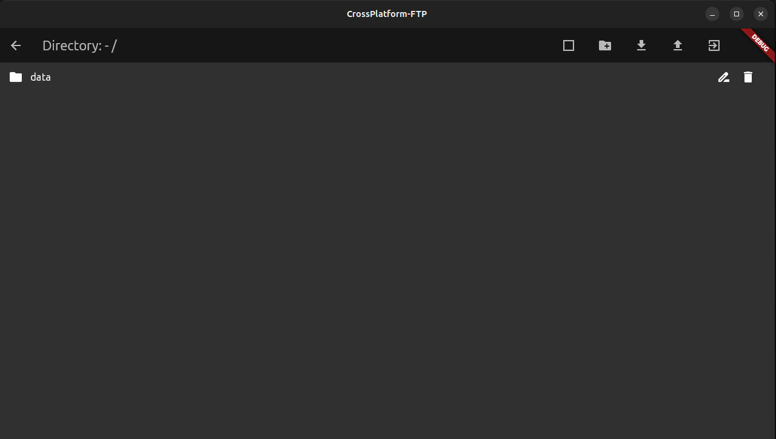Click the red DEBUG corner banner

(x=760, y=43)
